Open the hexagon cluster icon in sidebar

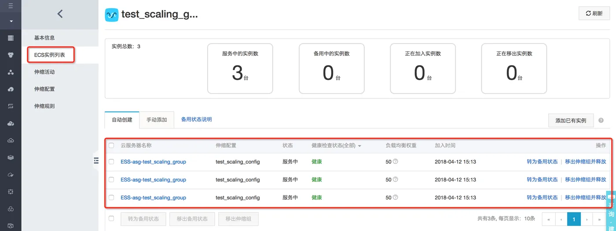pyautogui.click(x=11, y=55)
